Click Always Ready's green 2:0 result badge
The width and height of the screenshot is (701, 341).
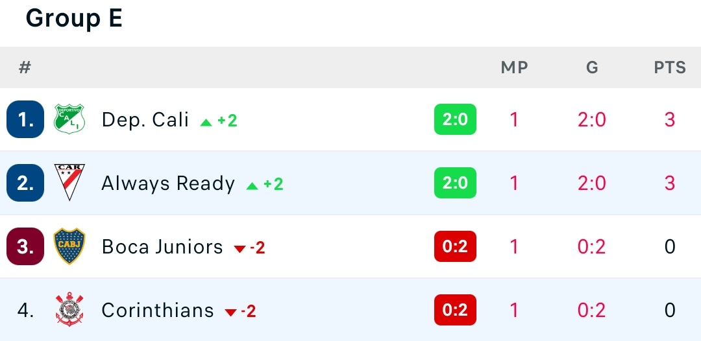click(455, 183)
